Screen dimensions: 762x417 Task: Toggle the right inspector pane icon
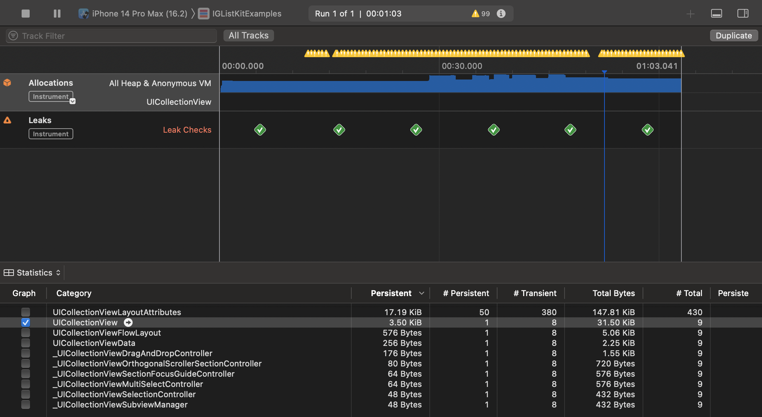743,14
